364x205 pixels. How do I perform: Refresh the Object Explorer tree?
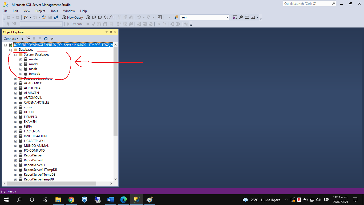click(x=46, y=38)
